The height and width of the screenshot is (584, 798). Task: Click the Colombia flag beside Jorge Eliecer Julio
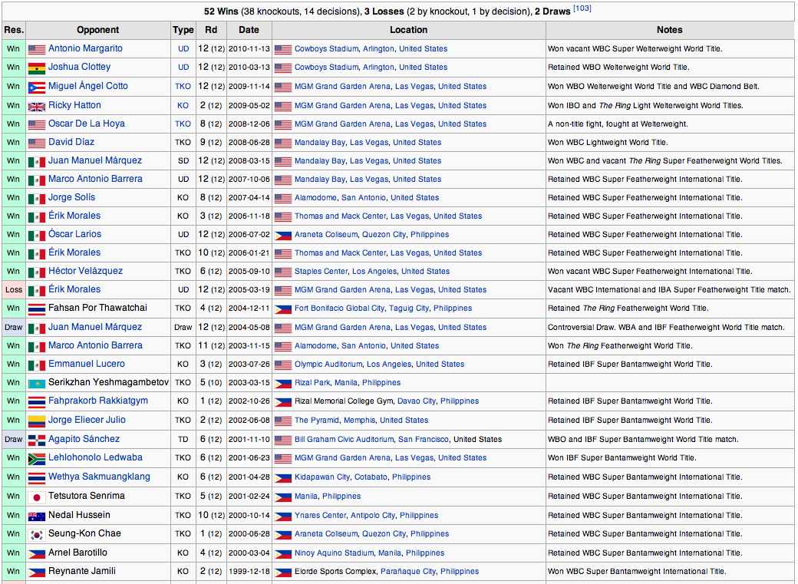click(x=36, y=421)
